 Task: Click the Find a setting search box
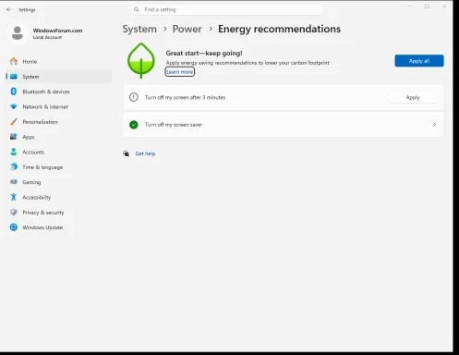click(227, 9)
